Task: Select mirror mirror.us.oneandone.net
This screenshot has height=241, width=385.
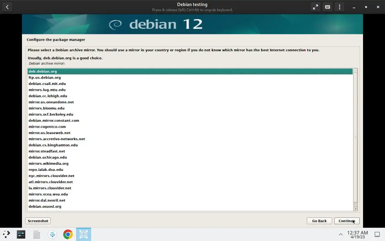Action: tap(190, 102)
